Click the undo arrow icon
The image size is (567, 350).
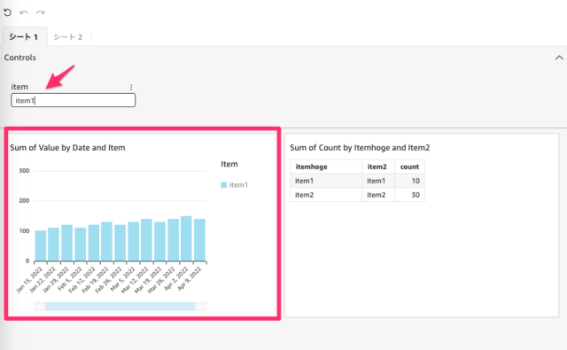point(24,12)
